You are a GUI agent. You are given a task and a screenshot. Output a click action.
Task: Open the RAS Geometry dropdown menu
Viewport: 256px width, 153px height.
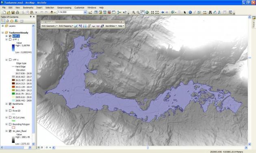pyautogui.click(x=50, y=26)
